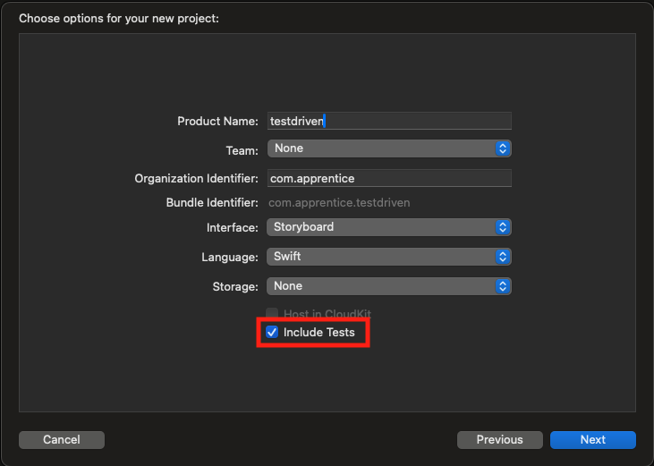Click the Language label
Image resolution: width=654 pixels, height=466 pixels.
(230, 258)
